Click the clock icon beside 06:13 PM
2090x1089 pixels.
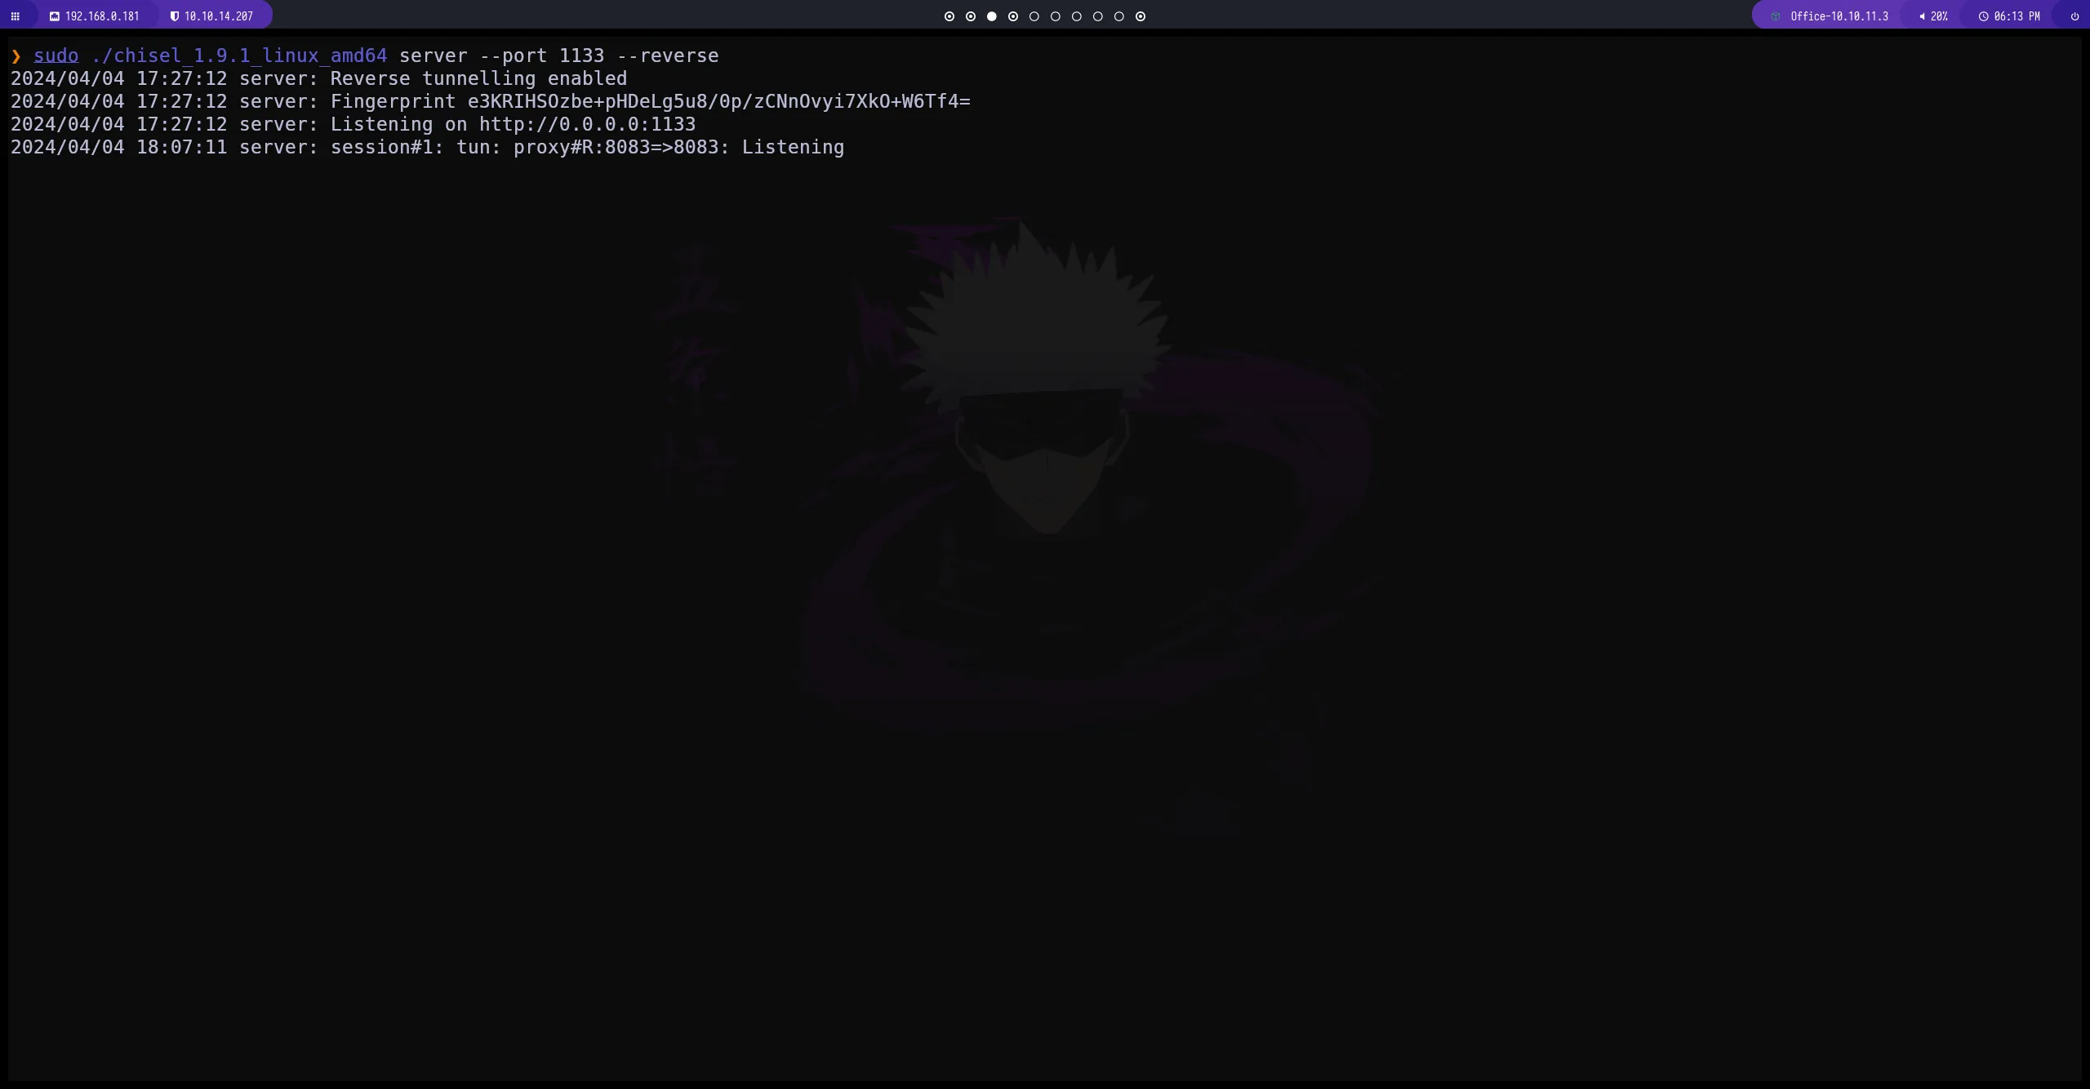coord(1983,16)
